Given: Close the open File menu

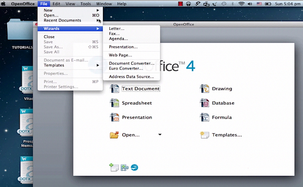Looking at the screenshot, I should click(44, 4).
